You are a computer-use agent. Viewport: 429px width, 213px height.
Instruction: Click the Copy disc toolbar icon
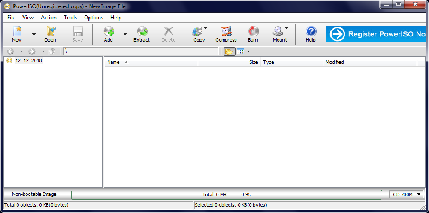[x=197, y=31]
